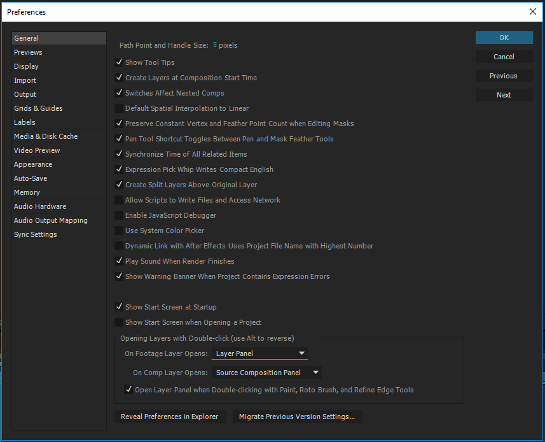
Task: Enable Allow Scripts to Write Files checkbox
Action: click(x=119, y=200)
